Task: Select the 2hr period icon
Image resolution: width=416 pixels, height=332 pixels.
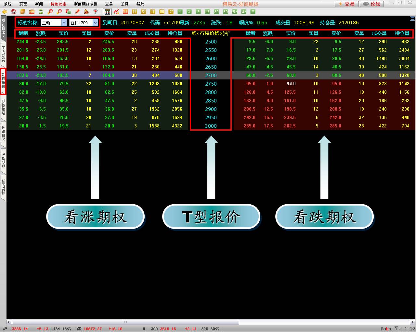Action: pos(235,12)
